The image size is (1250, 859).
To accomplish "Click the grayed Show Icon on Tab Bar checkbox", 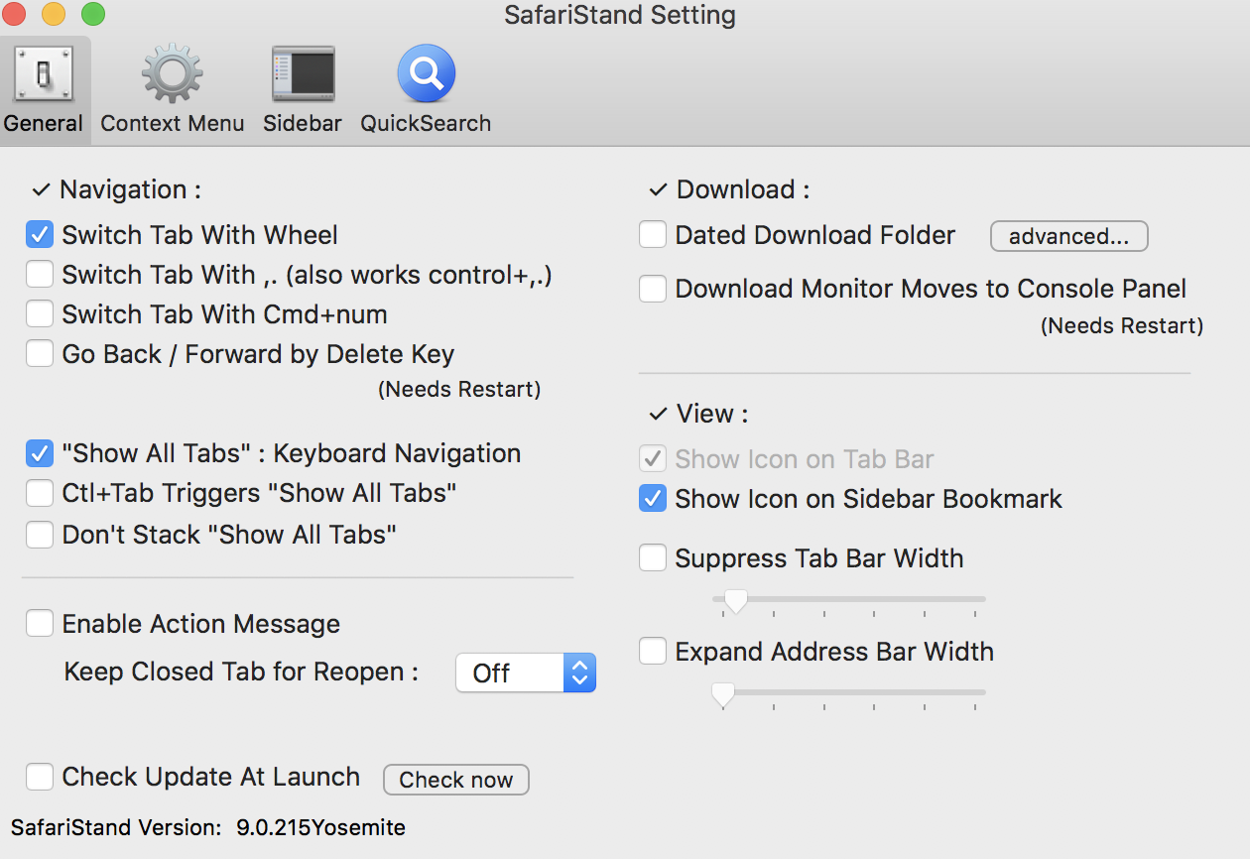I will pyautogui.click(x=653, y=459).
